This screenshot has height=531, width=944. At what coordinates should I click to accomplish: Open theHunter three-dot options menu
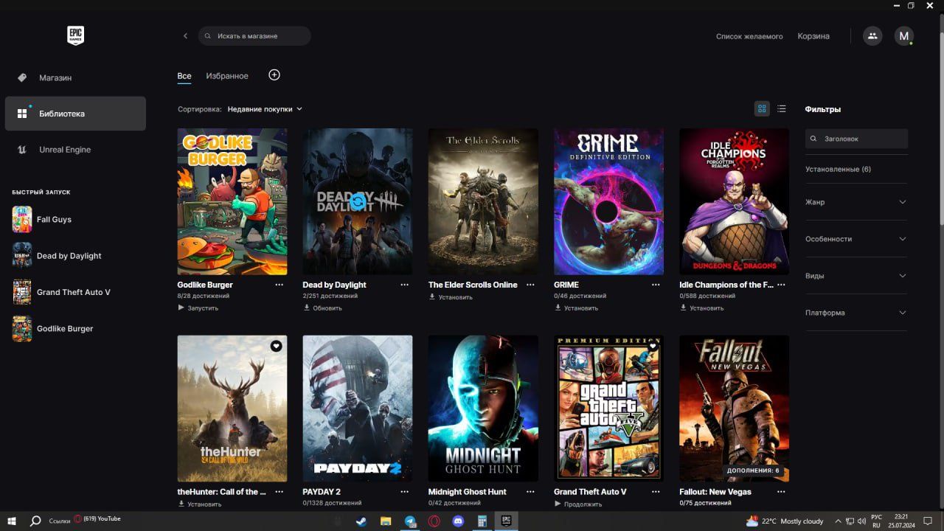(x=279, y=492)
